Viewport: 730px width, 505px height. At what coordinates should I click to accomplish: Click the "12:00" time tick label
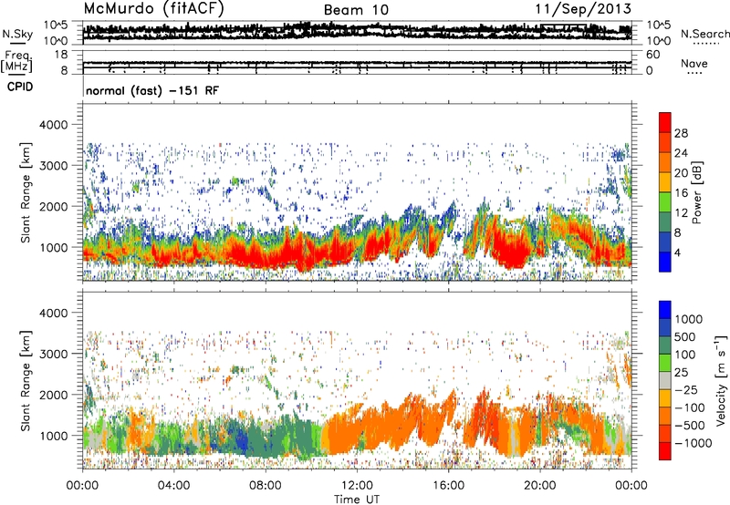coord(357,486)
